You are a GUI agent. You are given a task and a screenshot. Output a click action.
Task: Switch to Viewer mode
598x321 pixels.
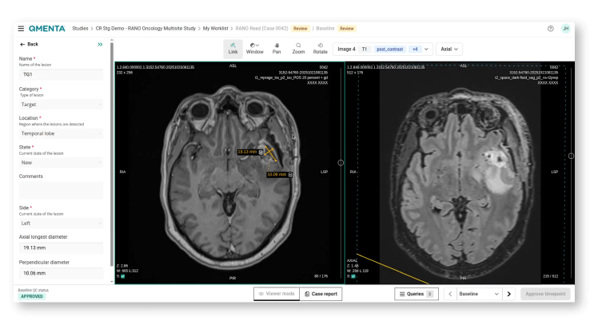pyautogui.click(x=276, y=294)
